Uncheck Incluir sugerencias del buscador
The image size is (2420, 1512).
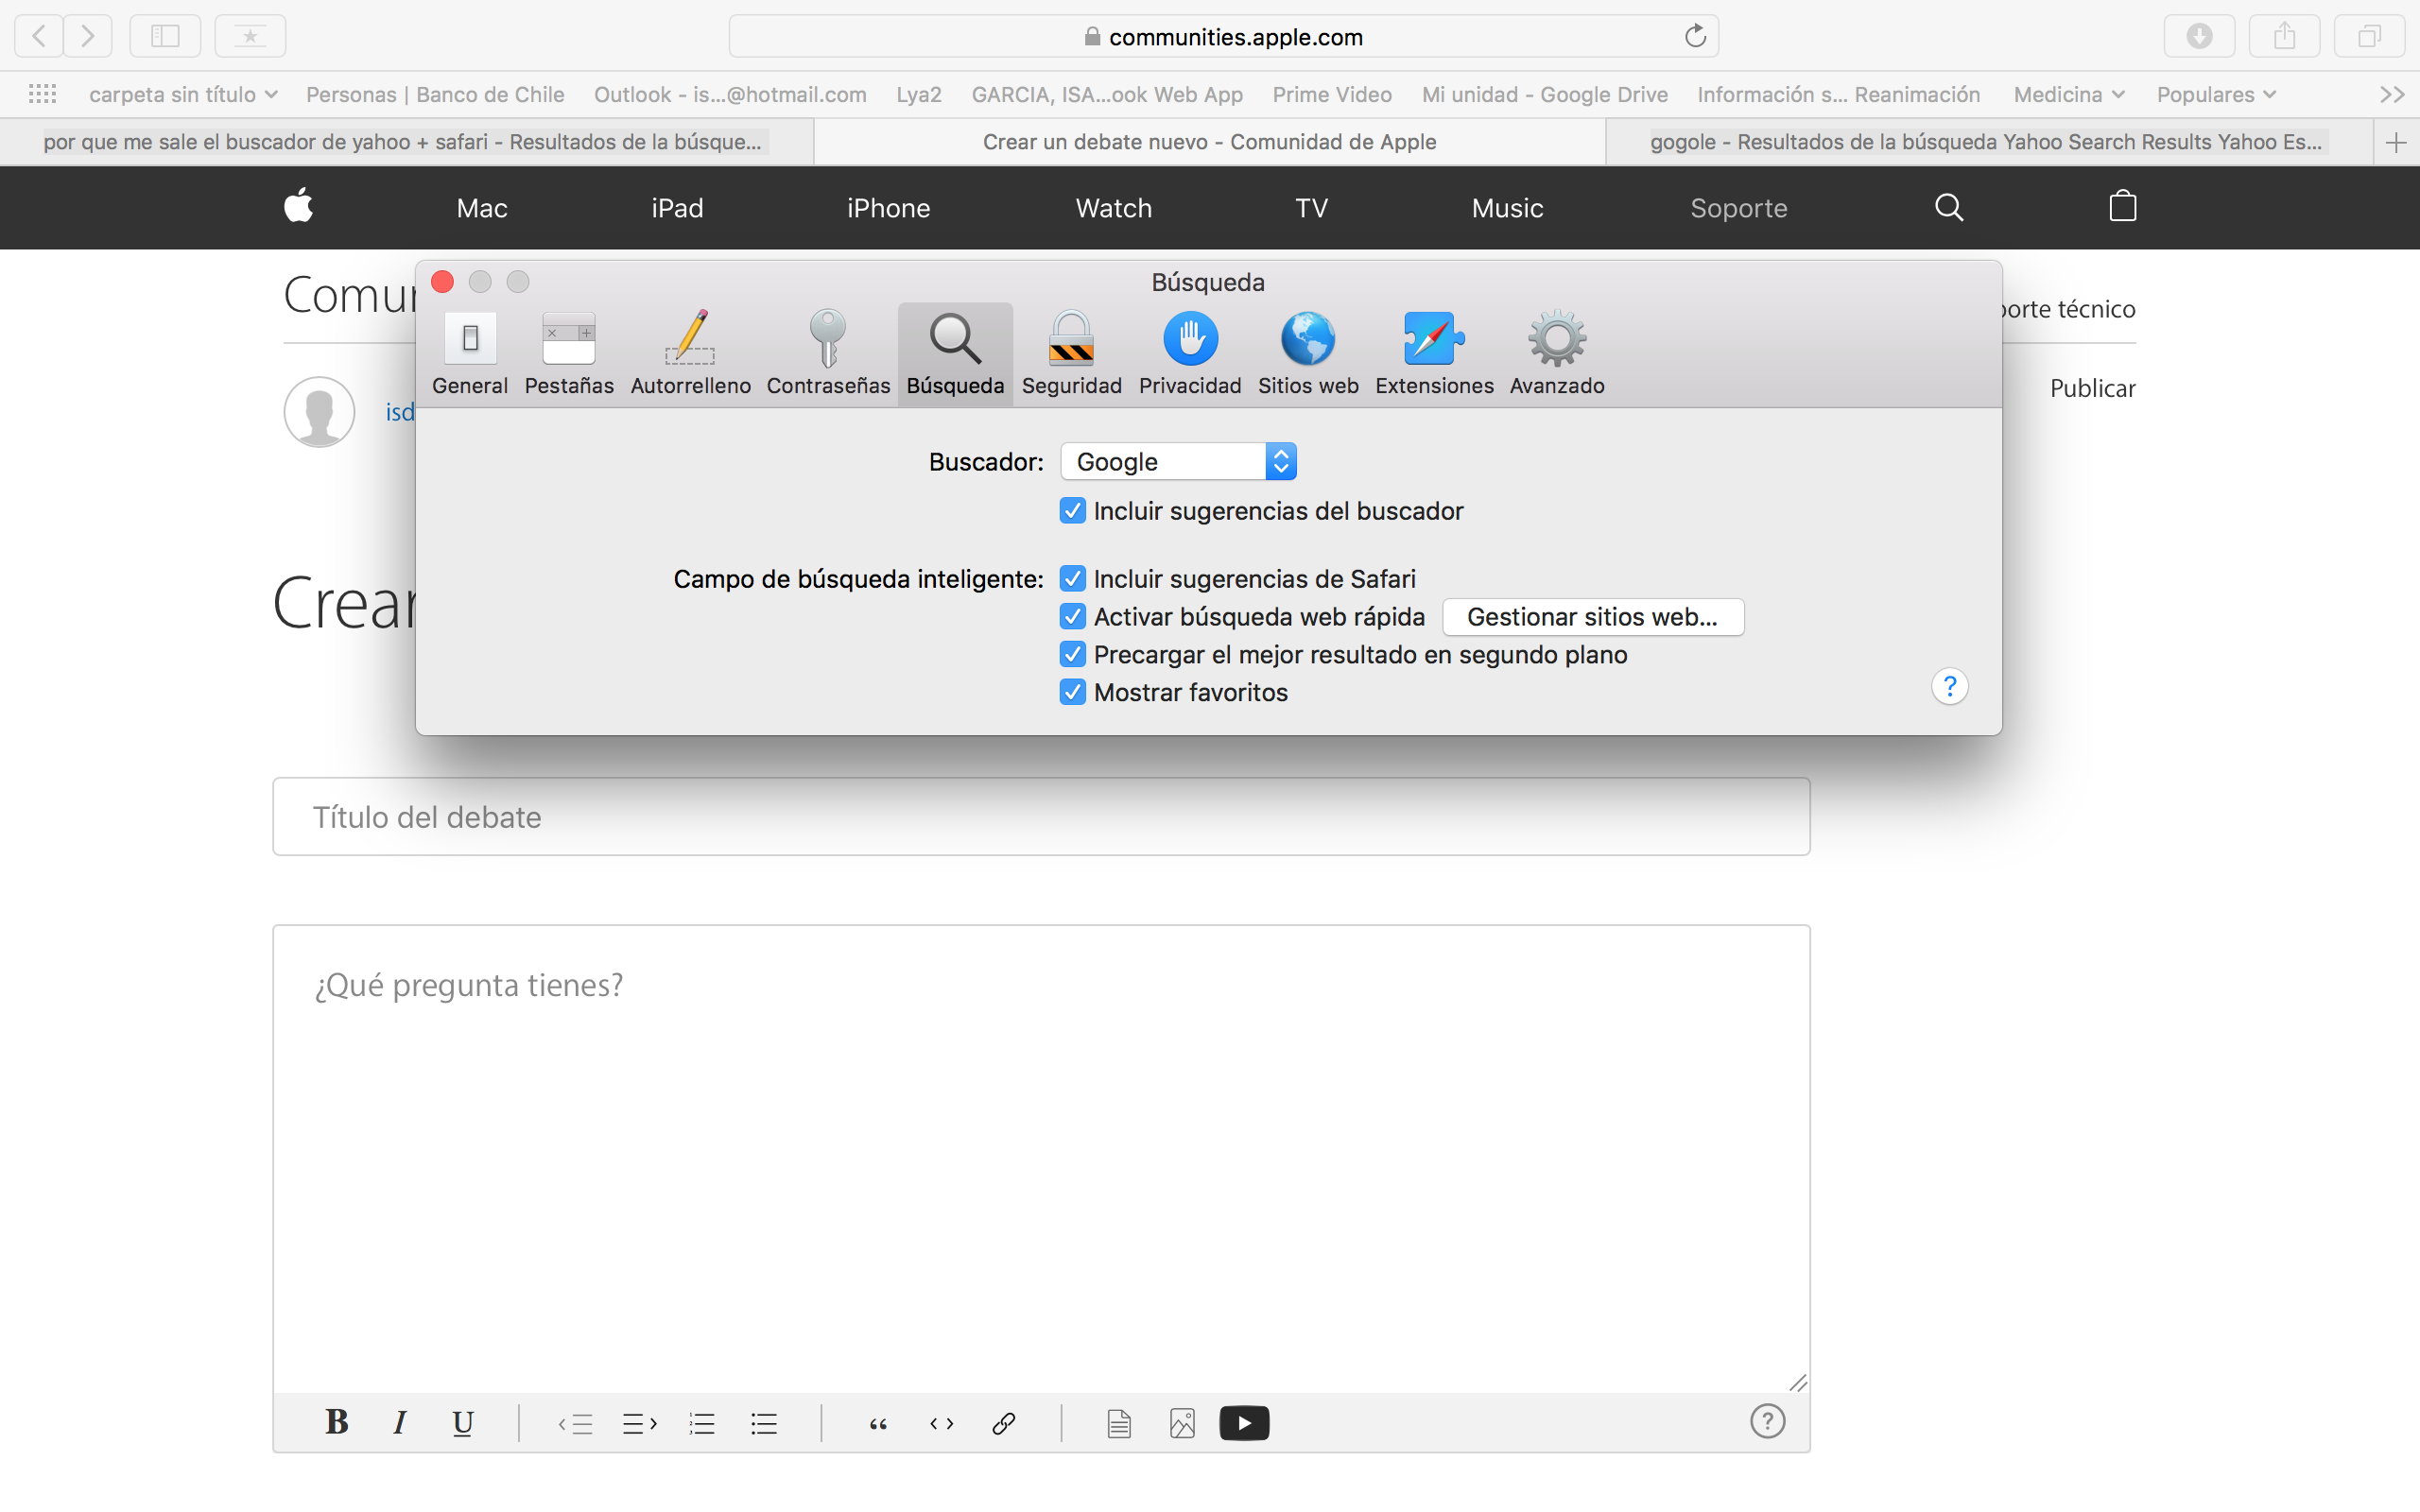(1072, 511)
